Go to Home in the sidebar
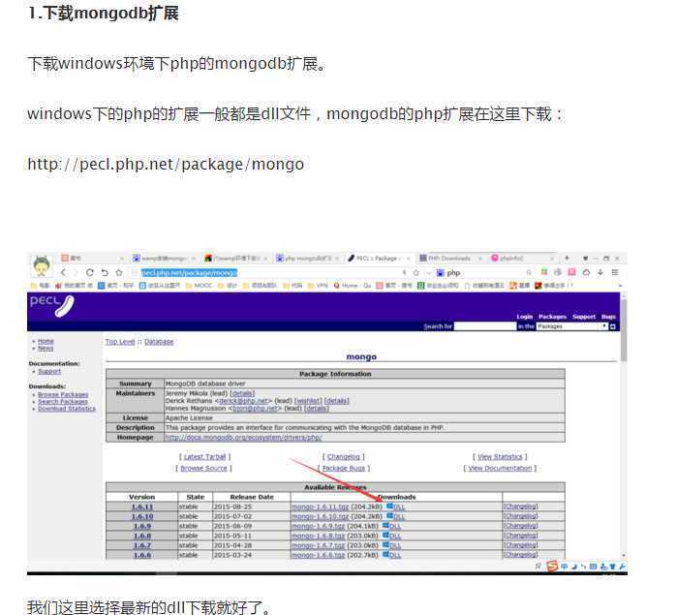The height and width of the screenshot is (615, 676). (46, 341)
